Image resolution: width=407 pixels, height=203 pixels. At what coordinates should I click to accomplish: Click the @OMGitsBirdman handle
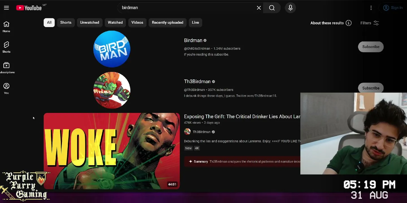click(197, 48)
